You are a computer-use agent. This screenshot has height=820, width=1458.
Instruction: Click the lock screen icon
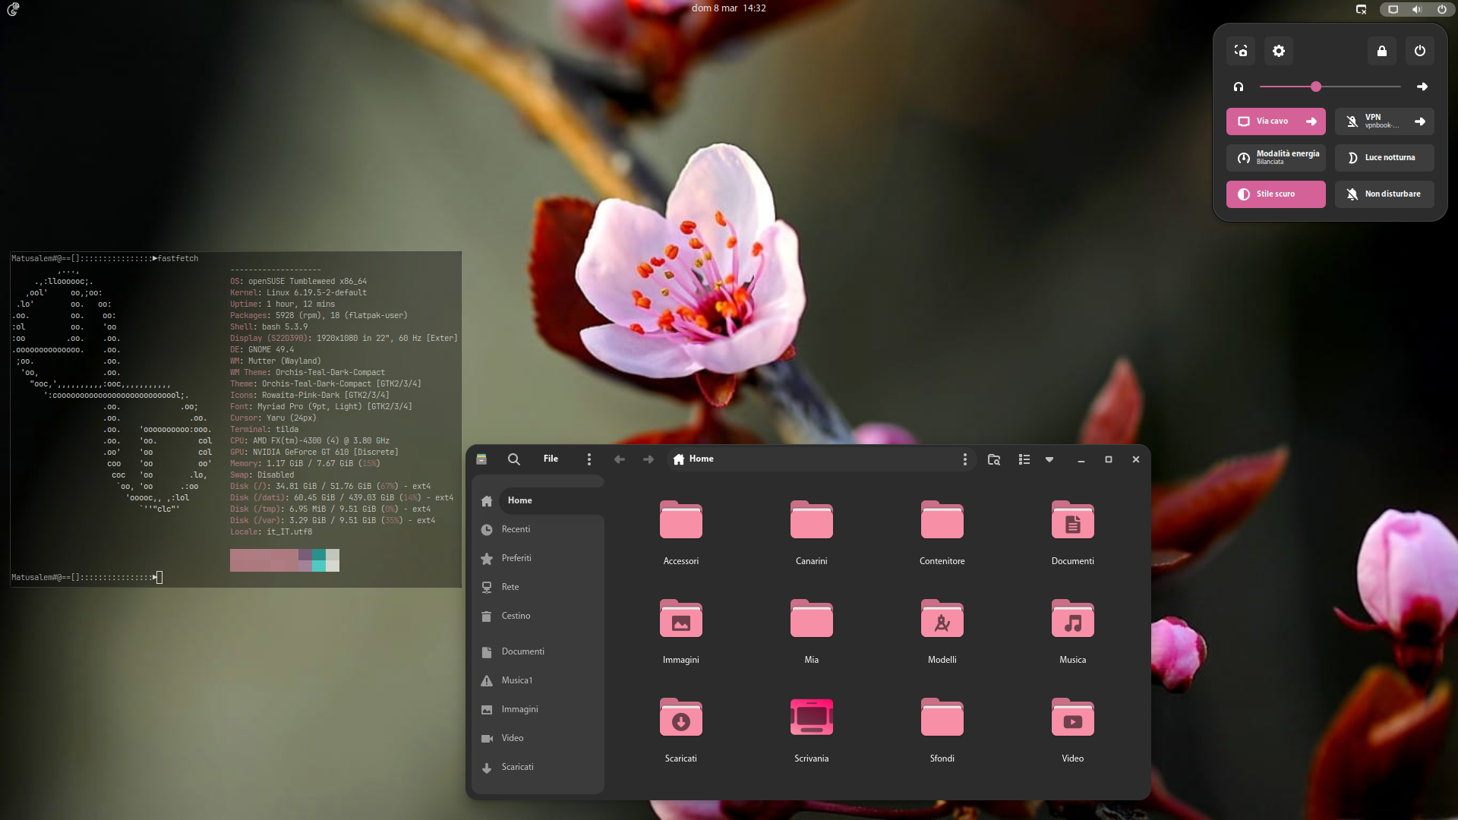click(x=1382, y=51)
